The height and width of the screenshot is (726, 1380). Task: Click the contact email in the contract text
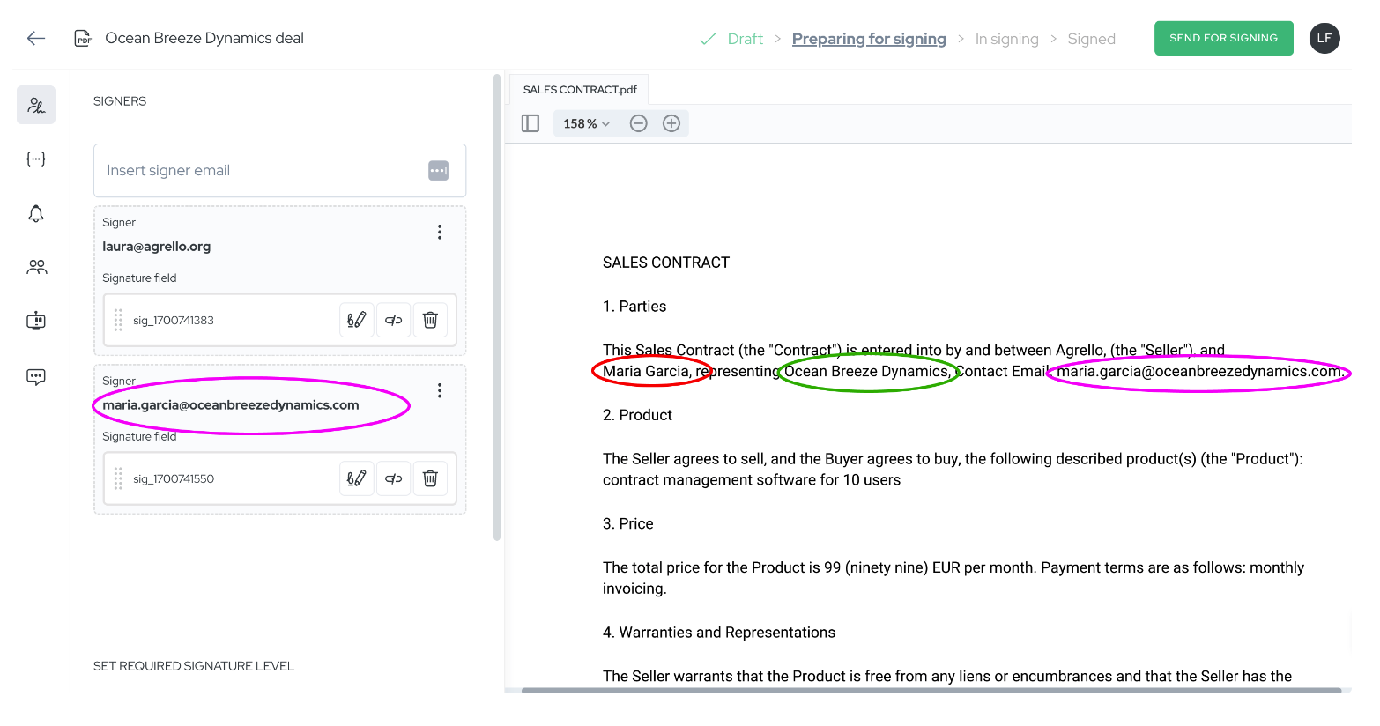coord(1198,372)
